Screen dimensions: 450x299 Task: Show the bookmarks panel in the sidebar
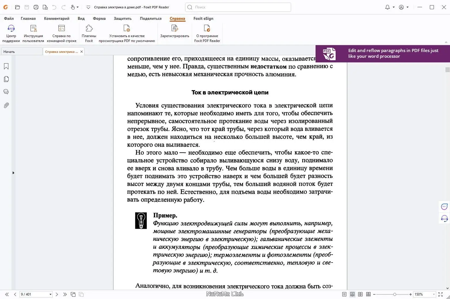pyautogui.click(x=6, y=66)
